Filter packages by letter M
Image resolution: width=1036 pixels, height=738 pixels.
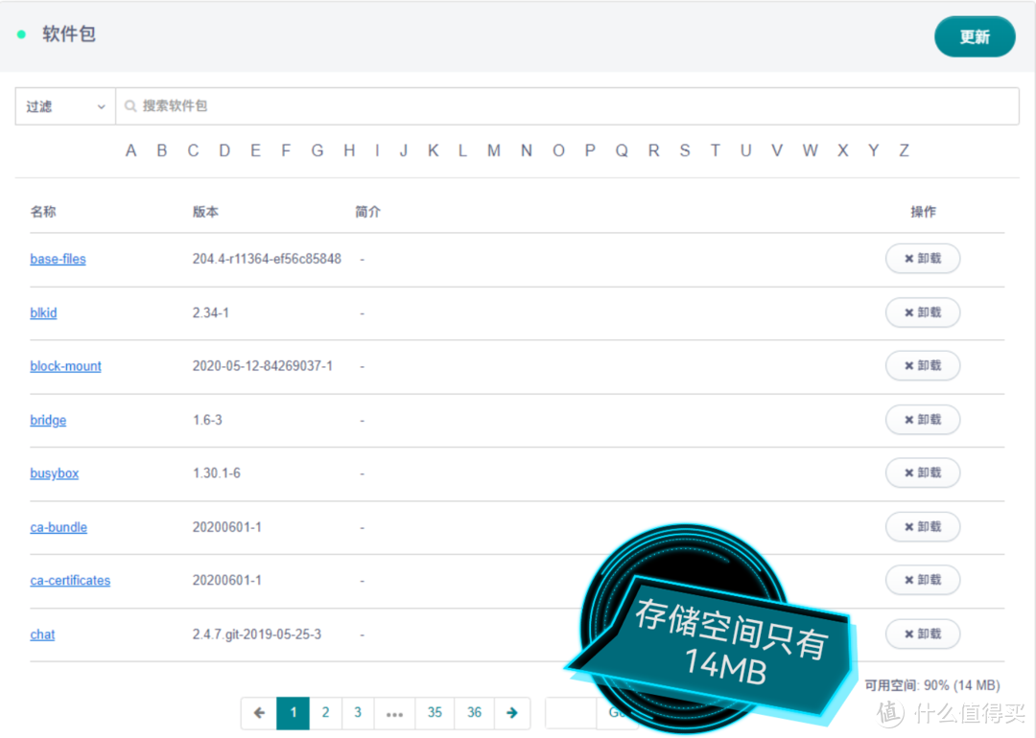494,150
